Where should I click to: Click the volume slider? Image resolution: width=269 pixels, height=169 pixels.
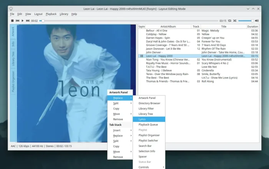point(246,21)
